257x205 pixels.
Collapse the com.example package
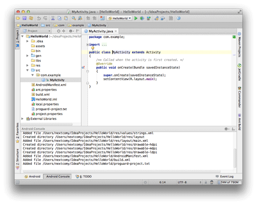tap(33, 75)
